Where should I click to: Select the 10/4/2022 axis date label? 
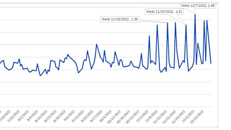click(x=106, y=116)
